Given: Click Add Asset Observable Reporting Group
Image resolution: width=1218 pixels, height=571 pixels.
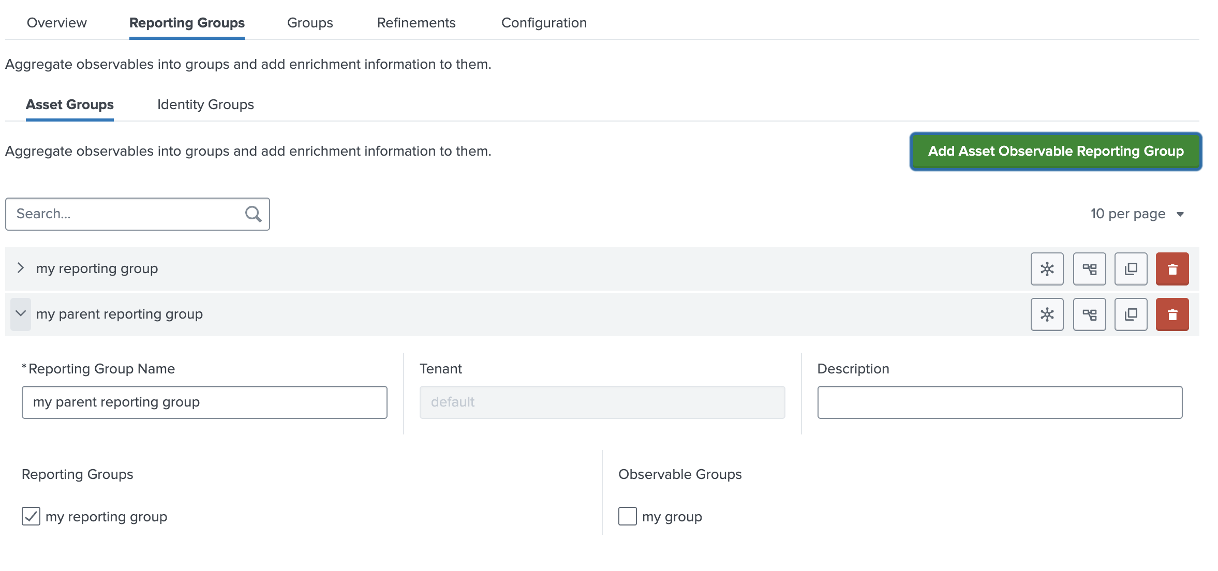Looking at the screenshot, I should click(x=1055, y=152).
